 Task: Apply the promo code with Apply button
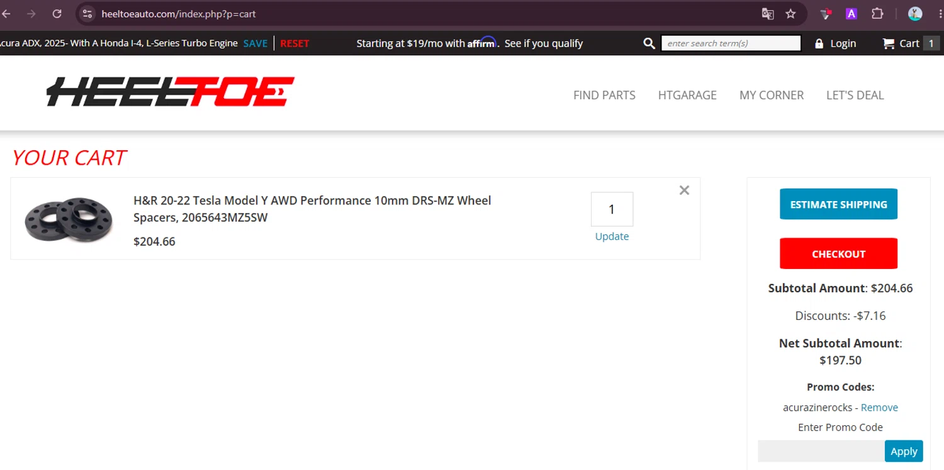904,451
